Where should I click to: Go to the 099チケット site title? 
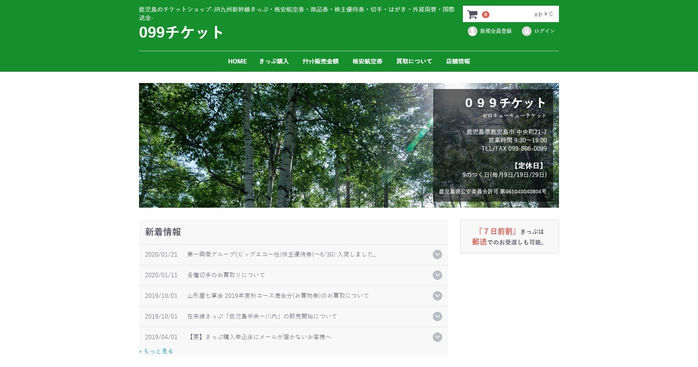(x=181, y=32)
